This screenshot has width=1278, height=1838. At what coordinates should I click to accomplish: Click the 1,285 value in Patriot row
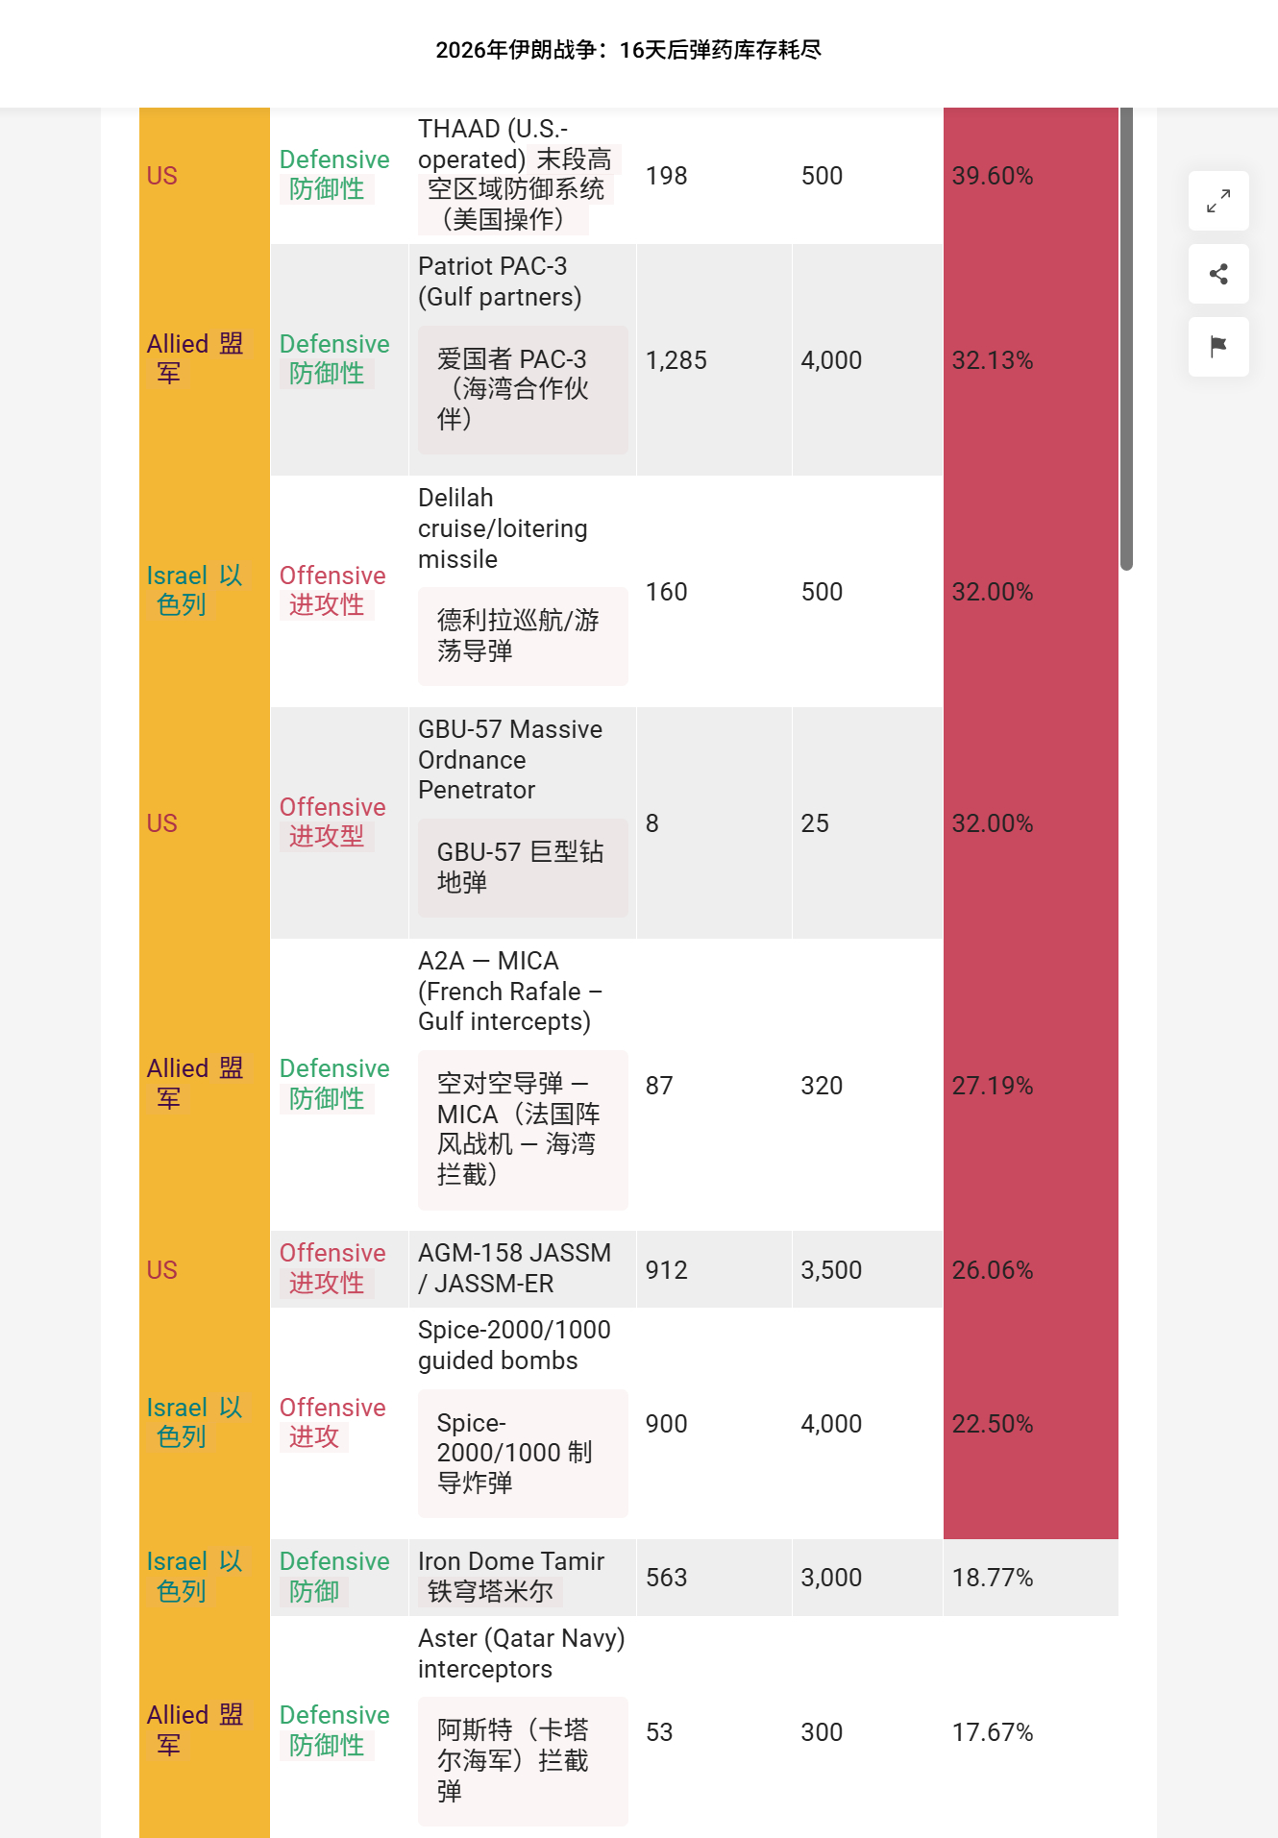(676, 360)
